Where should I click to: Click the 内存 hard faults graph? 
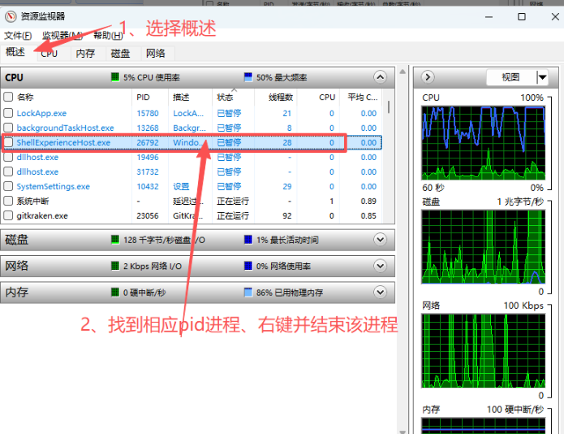click(x=484, y=426)
